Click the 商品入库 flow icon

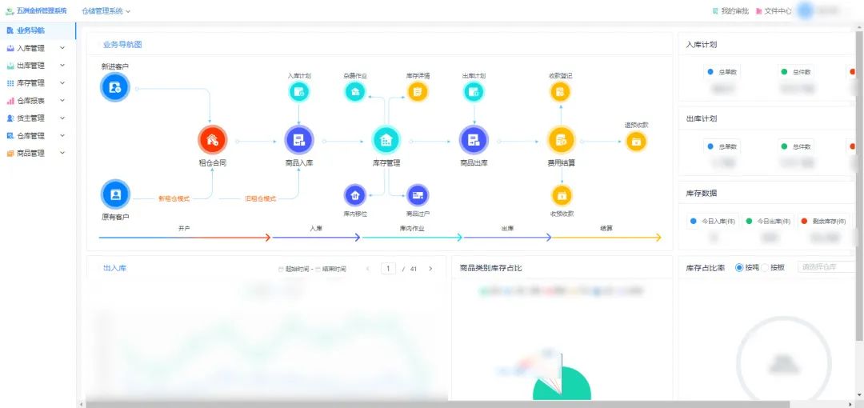(x=299, y=140)
